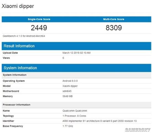Click the sdm845 motherboard value
The height and width of the screenshot is (133, 152).
(x=67, y=91)
